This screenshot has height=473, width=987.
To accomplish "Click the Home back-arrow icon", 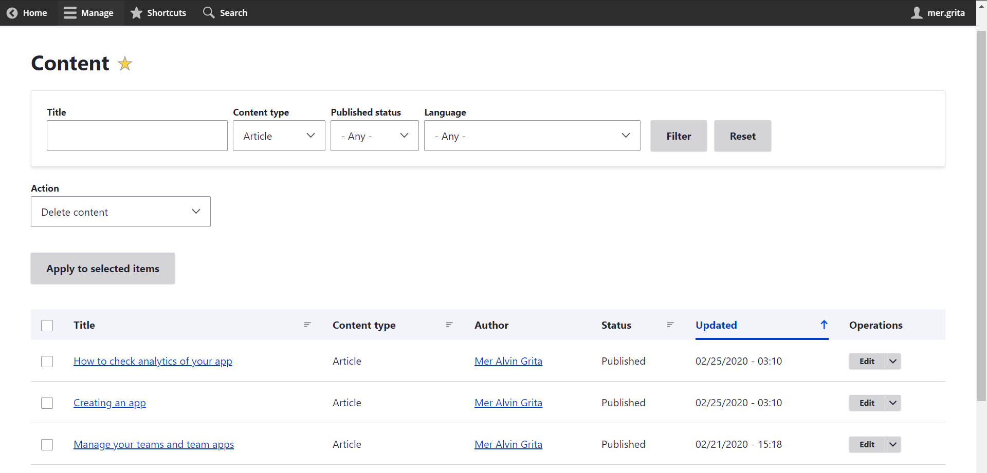I will (x=12, y=13).
